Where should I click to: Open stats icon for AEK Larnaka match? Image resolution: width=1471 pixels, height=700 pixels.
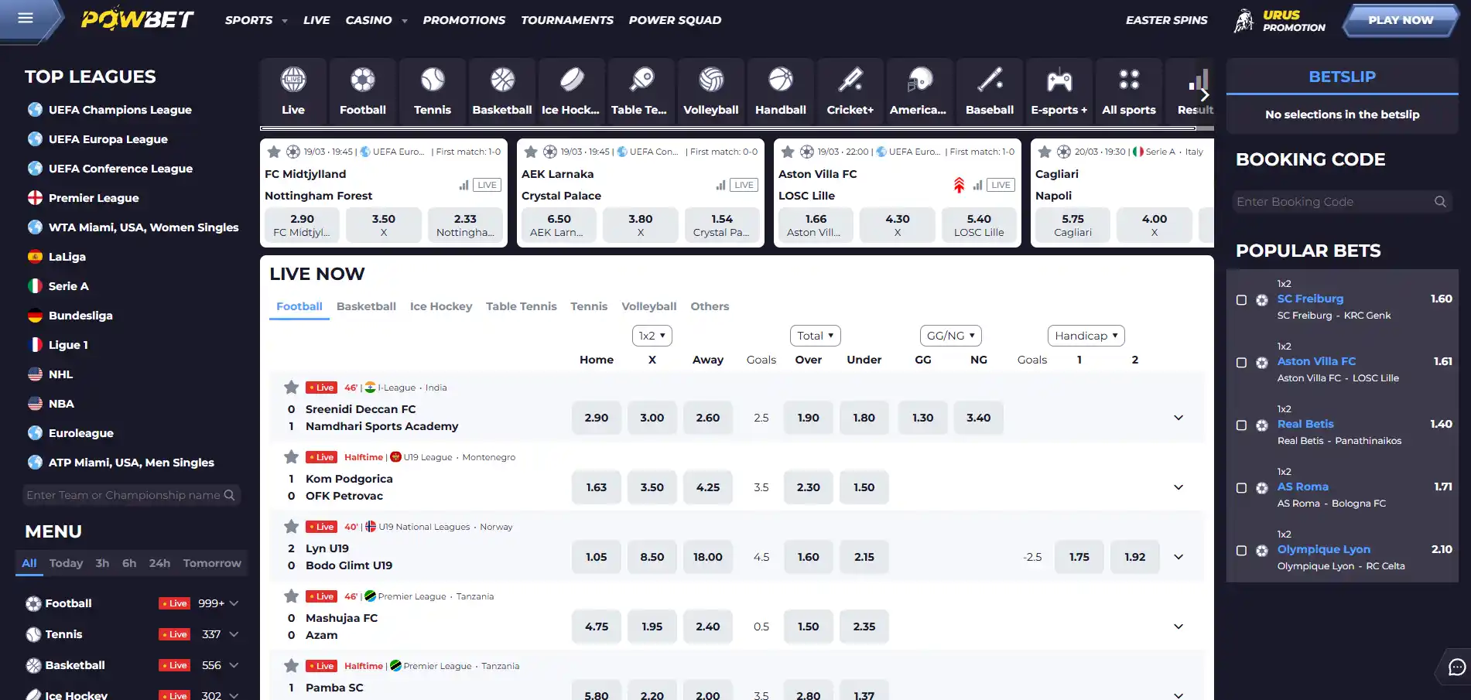coord(721,185)
